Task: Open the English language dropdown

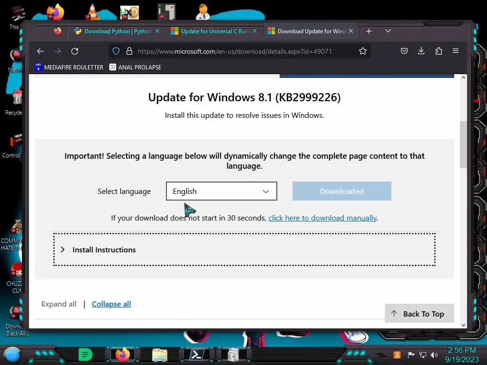Action: [222, 191]
